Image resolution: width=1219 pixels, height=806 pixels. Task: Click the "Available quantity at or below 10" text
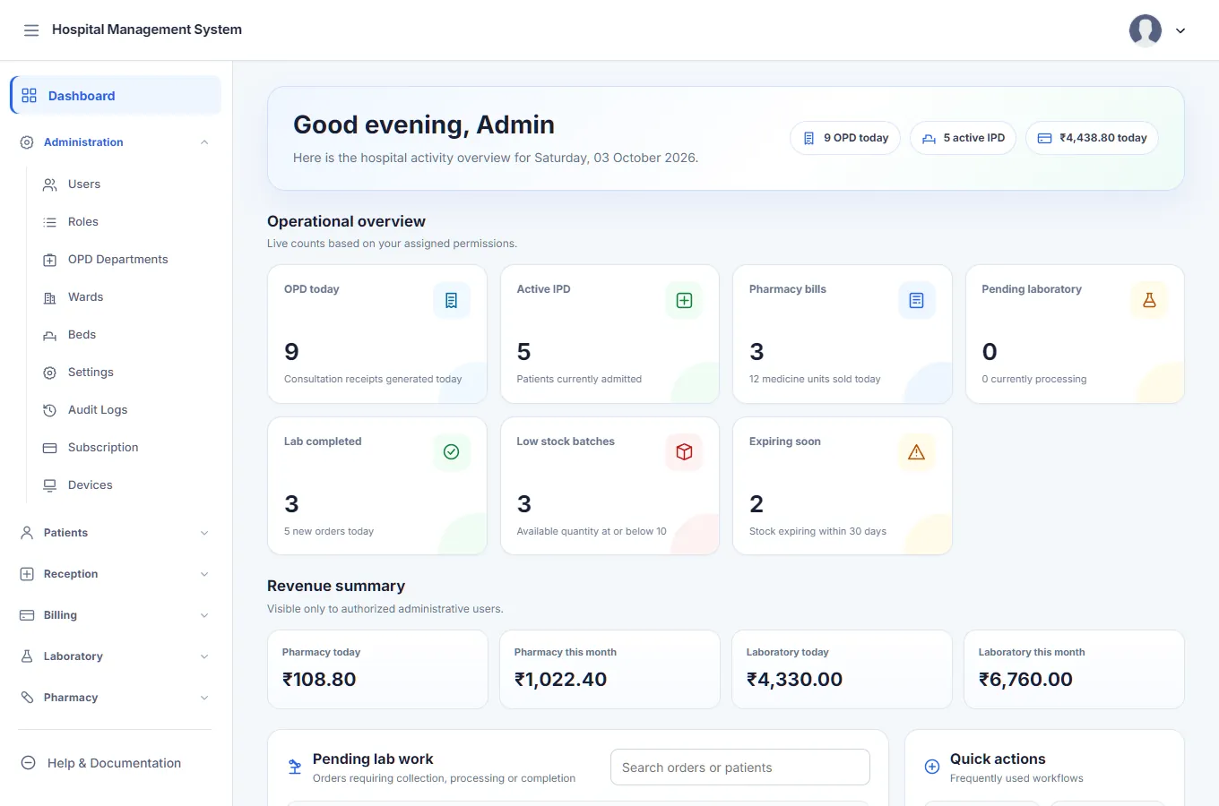click(592, 532)
